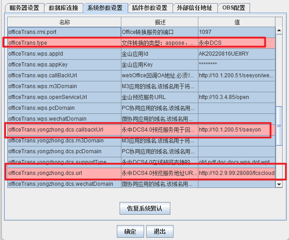
Task: Confirm settings with the 确定 button
Action: pyautogui.click(x=130, y=231)
